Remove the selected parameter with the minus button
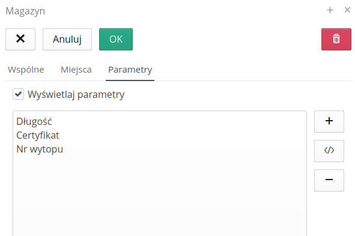The width and height of the screenshot is (355, 236). (329, 180)
